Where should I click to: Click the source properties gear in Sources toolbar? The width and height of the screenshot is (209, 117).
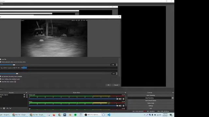point(4,108)
